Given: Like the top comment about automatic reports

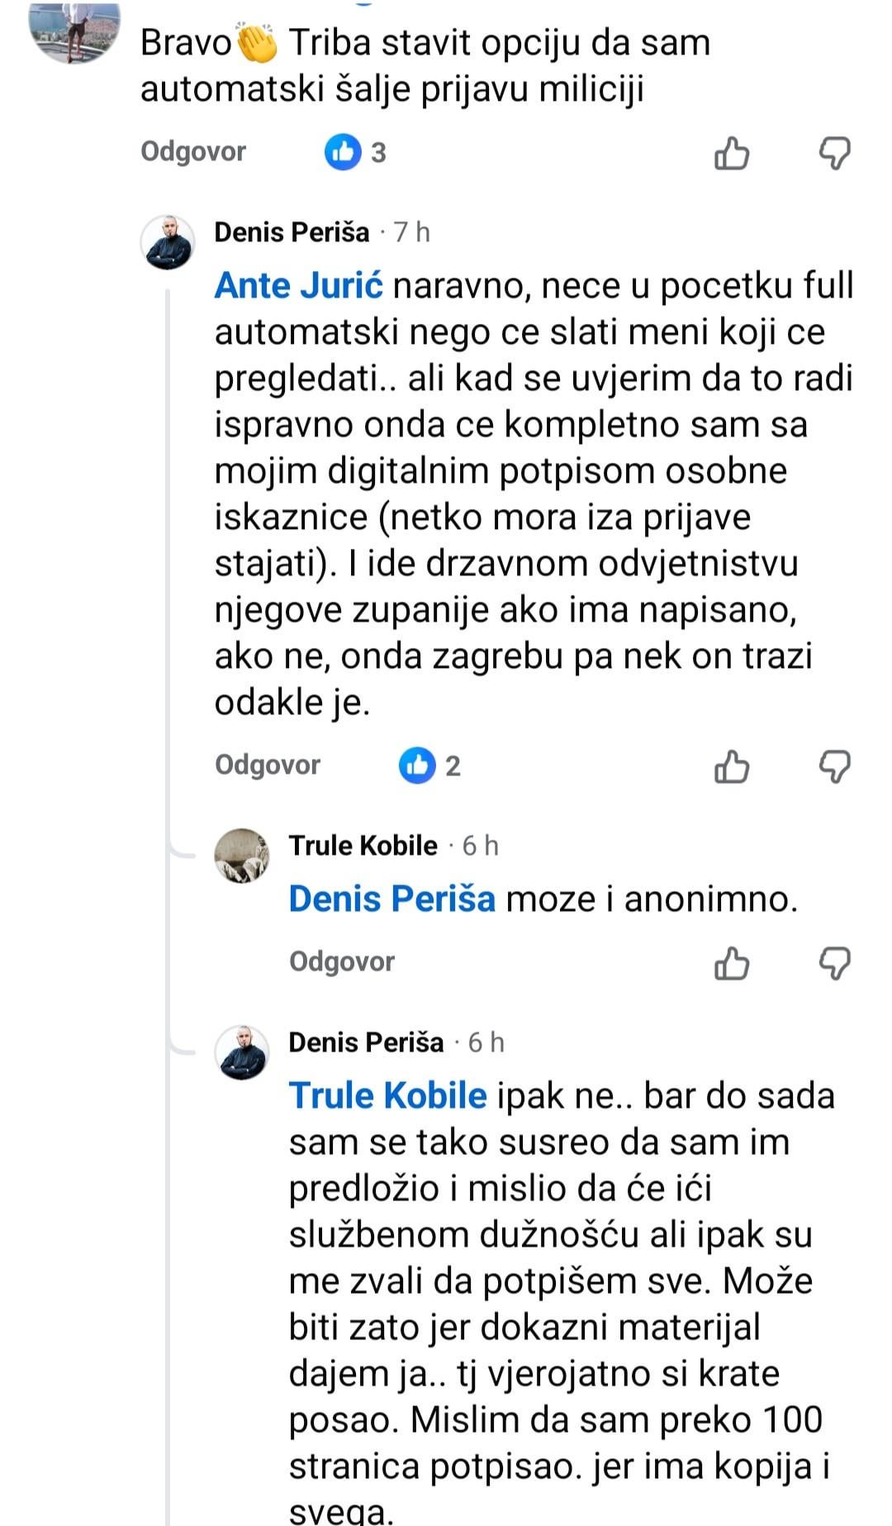Looking at the screenshot, I should 731,154.
